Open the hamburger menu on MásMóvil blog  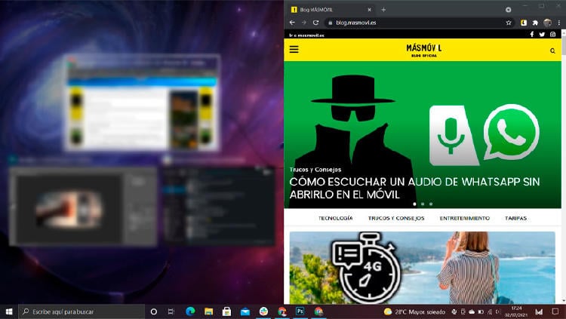pyautogui.click(x=294, y=50)
